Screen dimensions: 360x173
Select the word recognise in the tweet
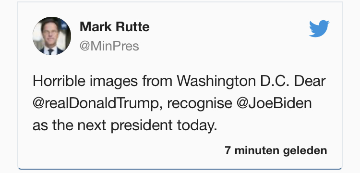(x=200, y=104)
